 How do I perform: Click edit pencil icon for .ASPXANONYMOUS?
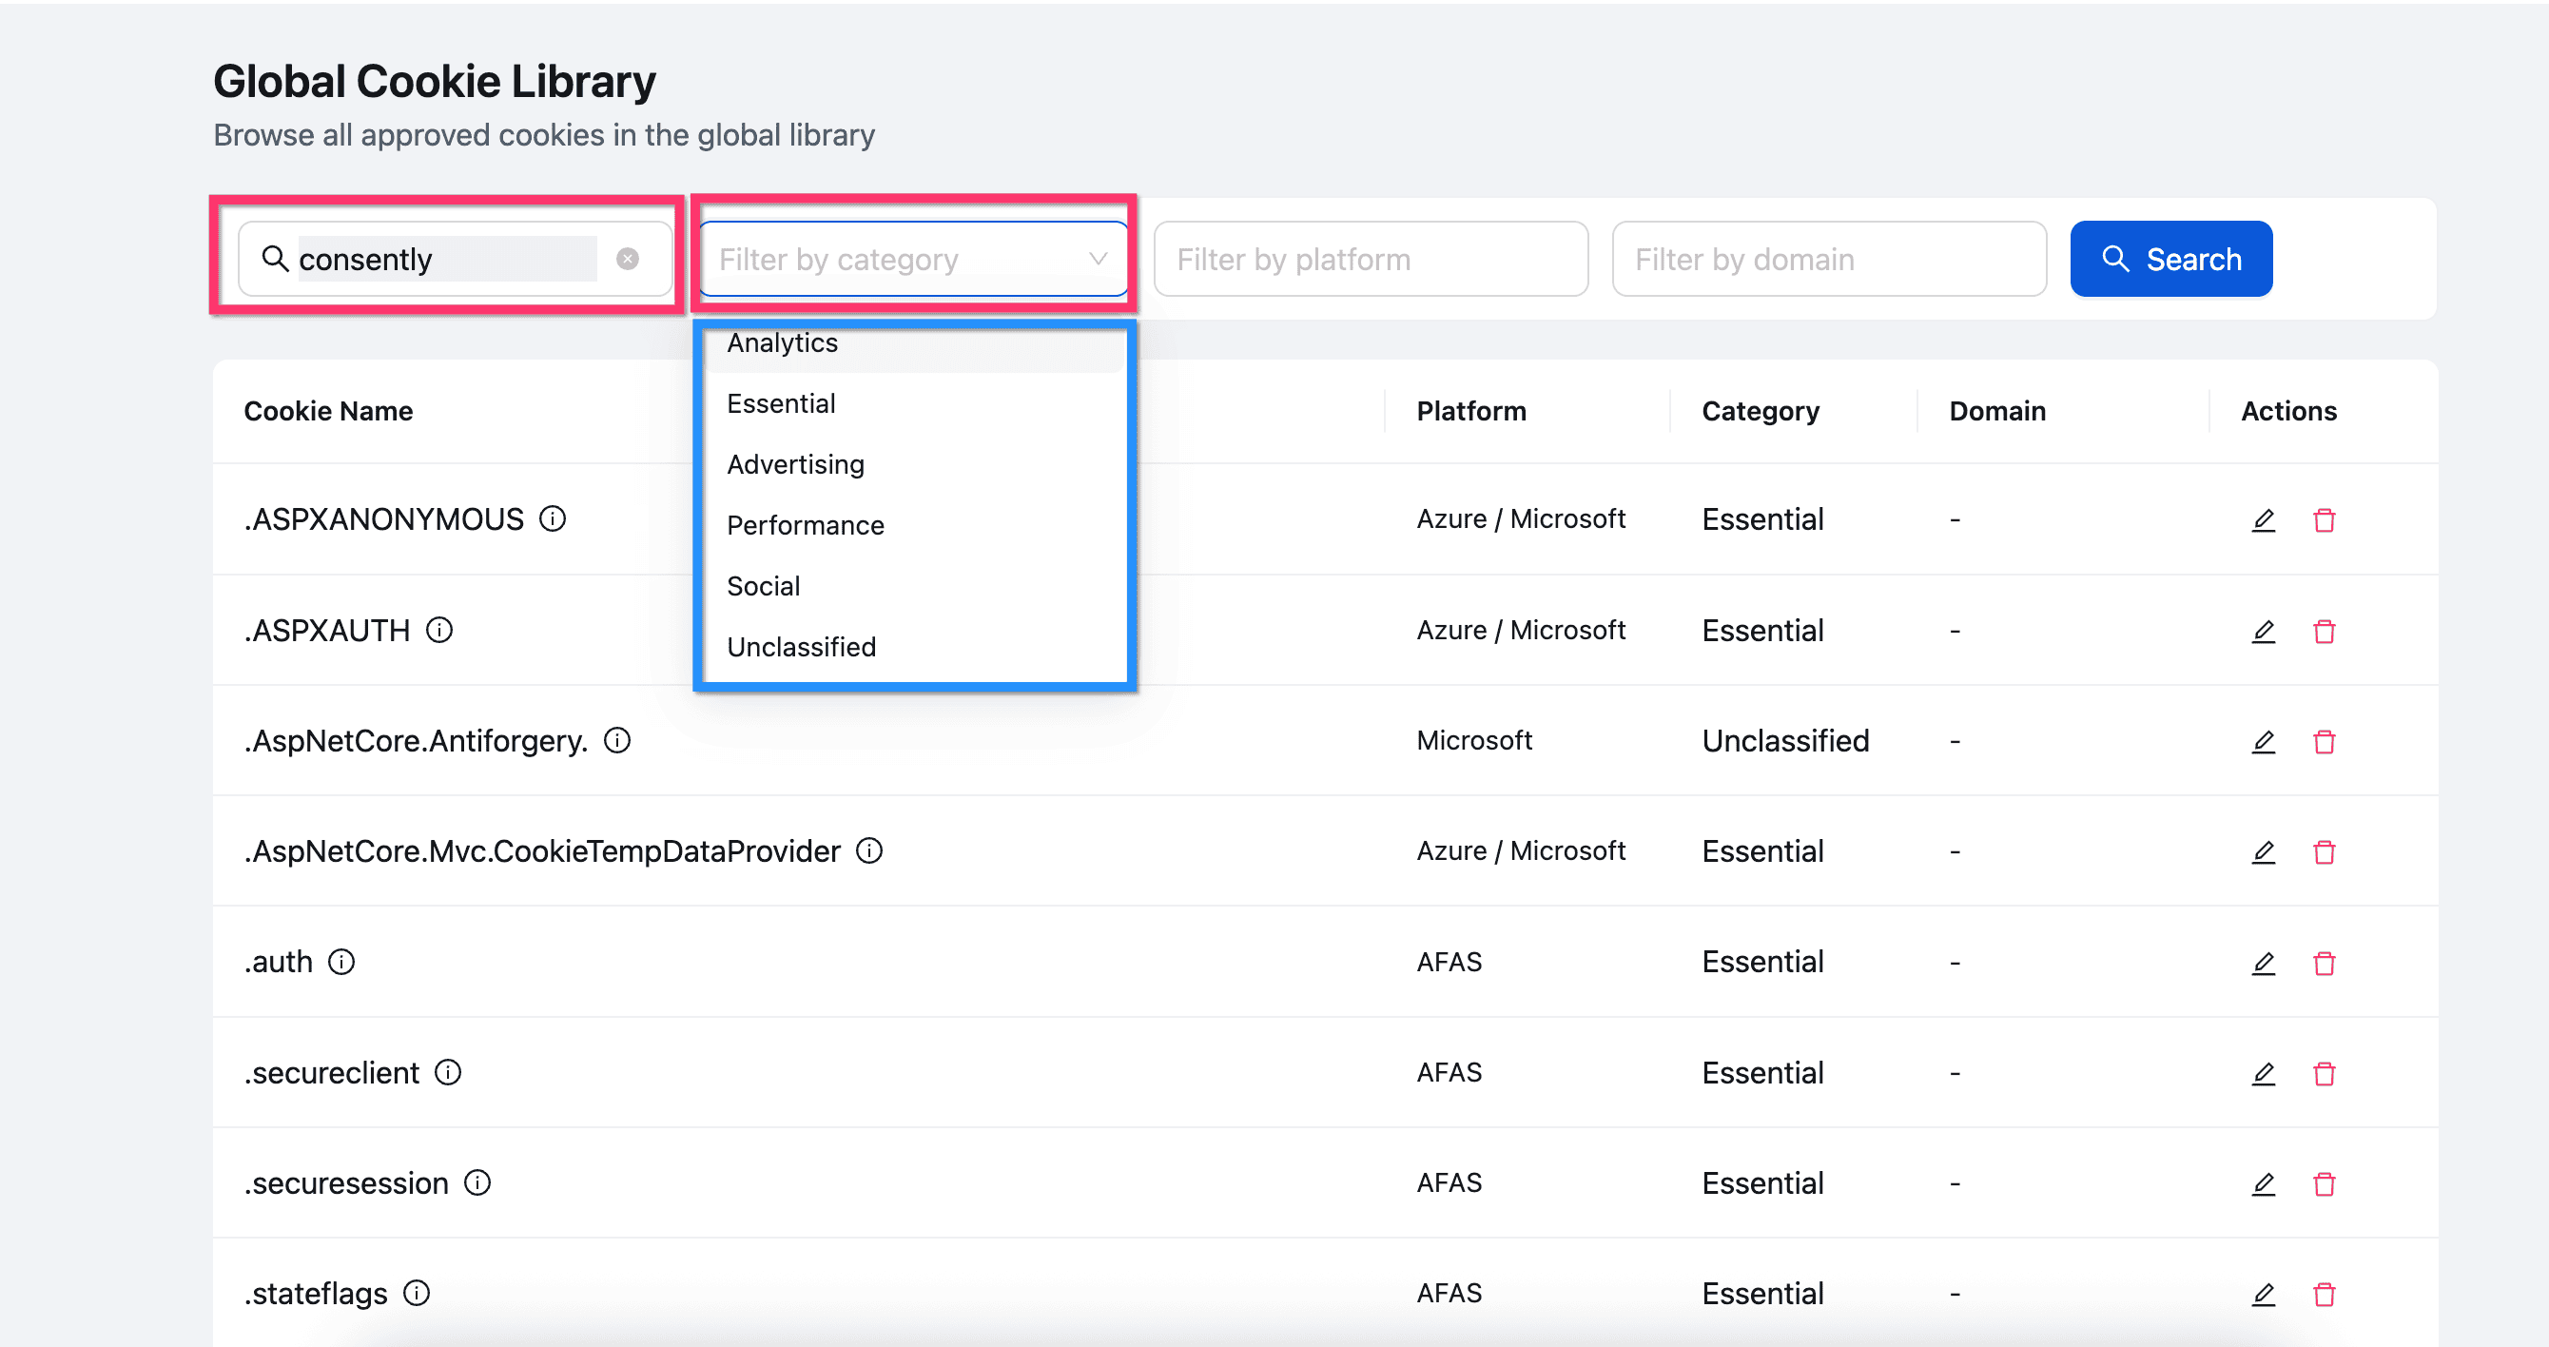(2263, 519)
